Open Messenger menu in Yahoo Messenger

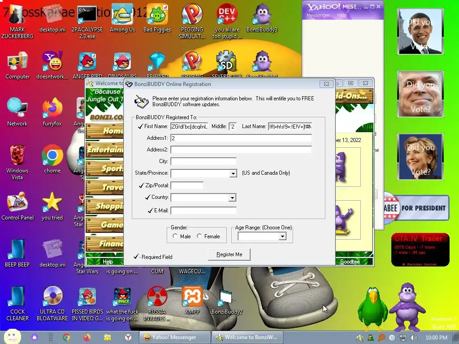(318, 15)
